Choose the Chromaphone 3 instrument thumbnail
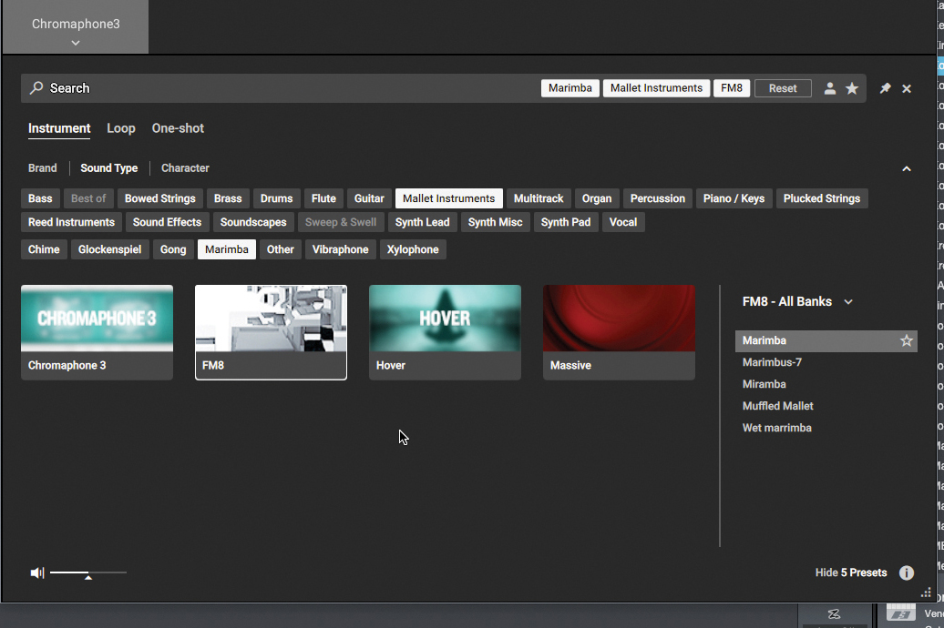This screenshot has height=628, width=944. click(x=97, y=332)
